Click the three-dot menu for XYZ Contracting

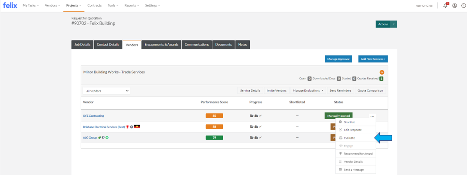pyautogui.click(x=372, y=116)
